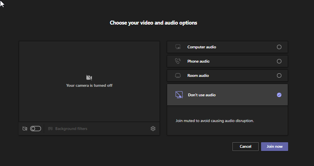Image resolution: width=314 pixels, height=166 pixels.
Task: Click the camera off icon beside toggle
Action: (25, 128)
